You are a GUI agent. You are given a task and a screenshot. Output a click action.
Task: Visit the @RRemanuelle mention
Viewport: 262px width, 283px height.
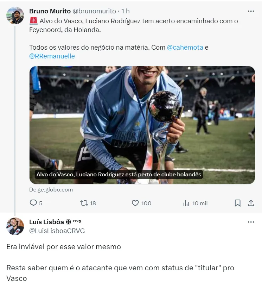click(52, 56)
